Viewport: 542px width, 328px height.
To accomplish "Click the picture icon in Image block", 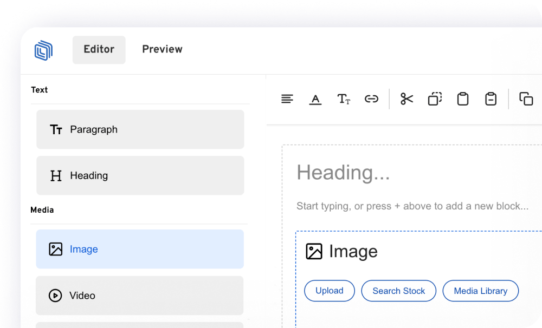I will (x=314, y=251).
